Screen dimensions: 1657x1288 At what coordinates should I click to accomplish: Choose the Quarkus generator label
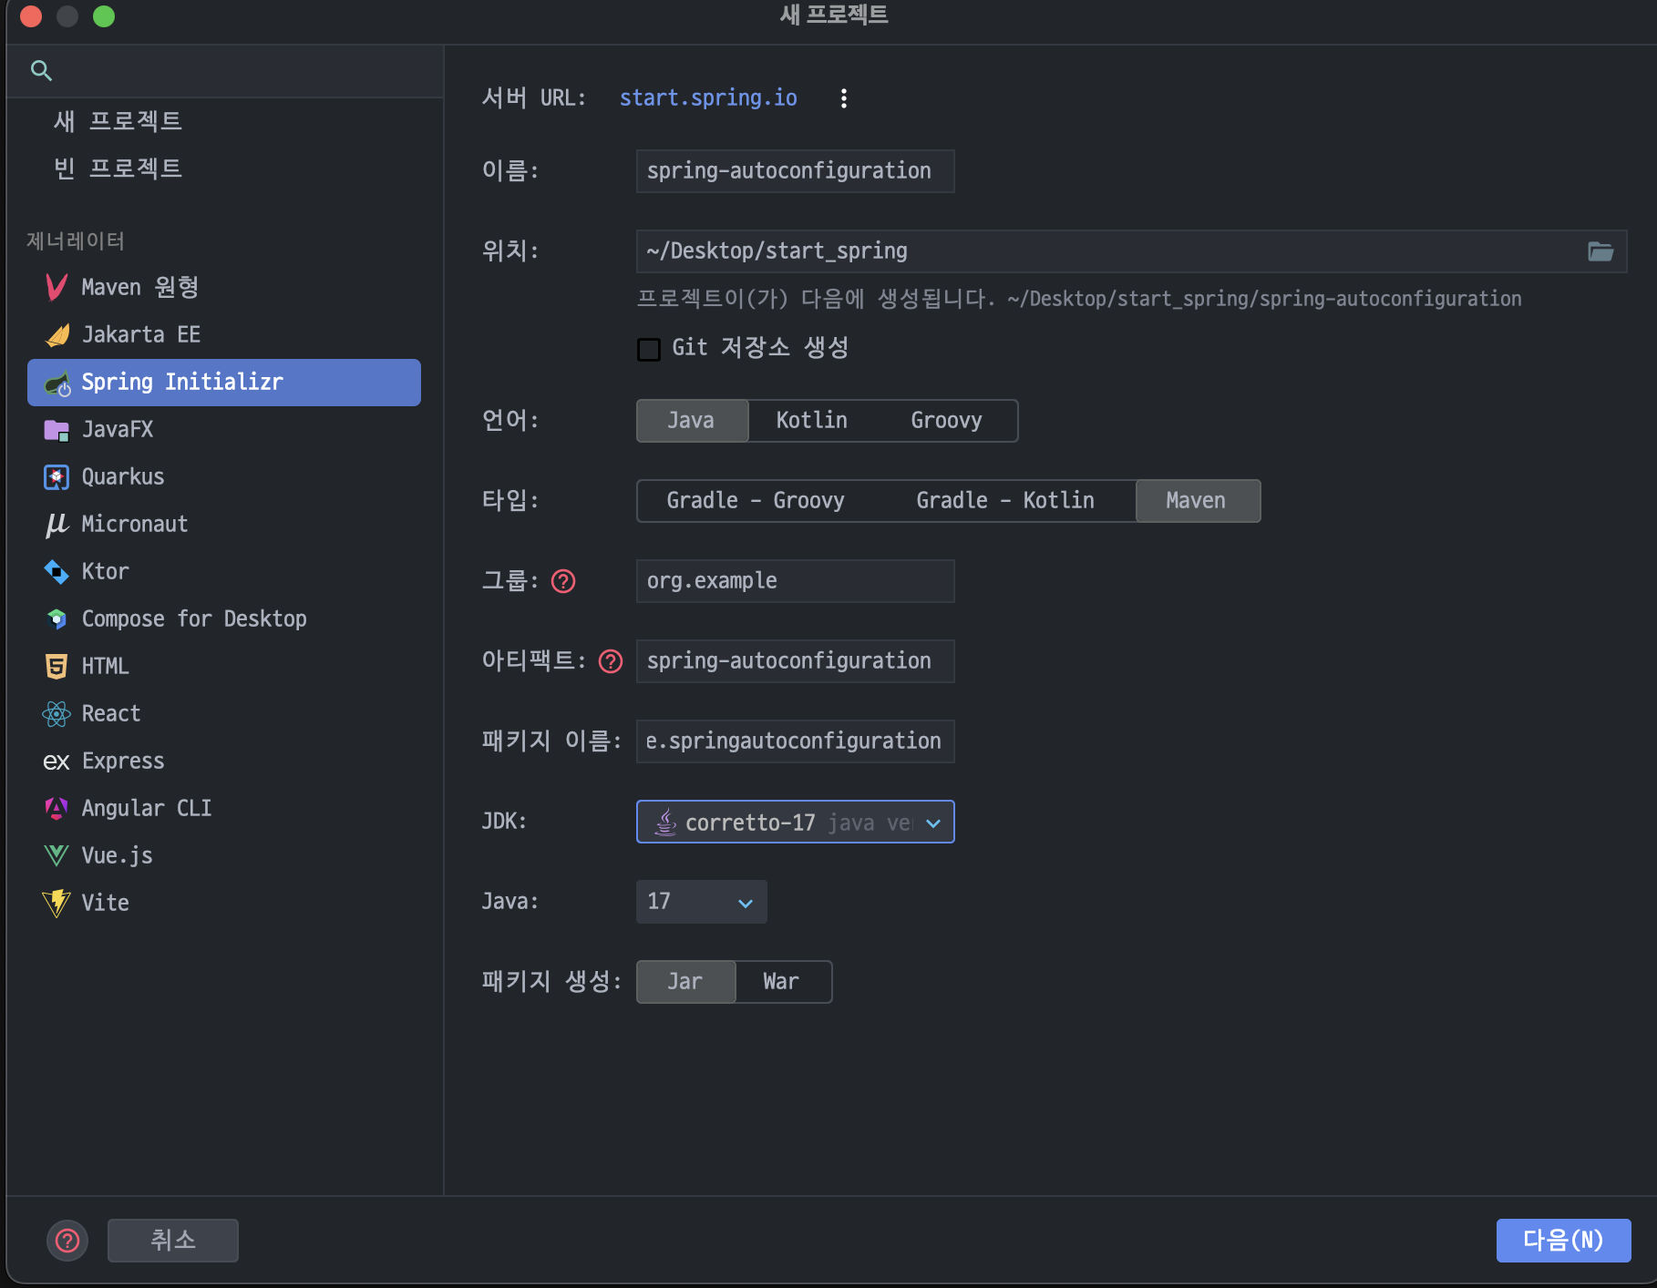tap(123, 477)
